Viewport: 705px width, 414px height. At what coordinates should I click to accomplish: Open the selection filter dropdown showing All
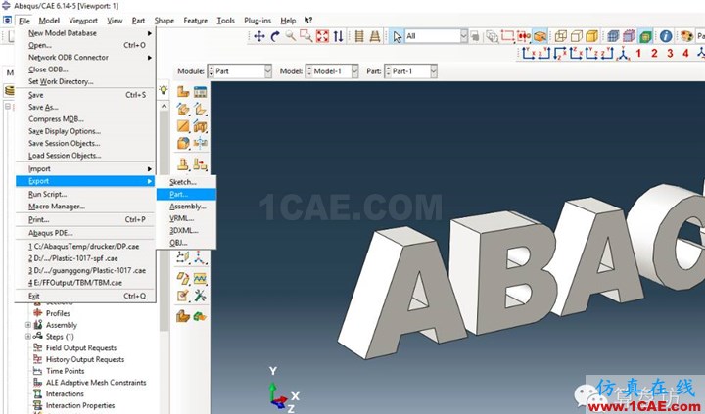click(x=436, y=36)
